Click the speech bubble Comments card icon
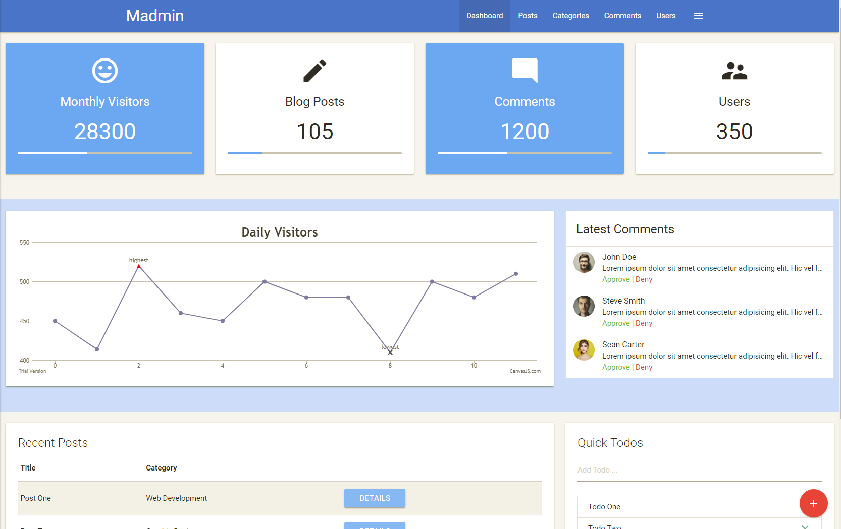 [x=524, y=70]
